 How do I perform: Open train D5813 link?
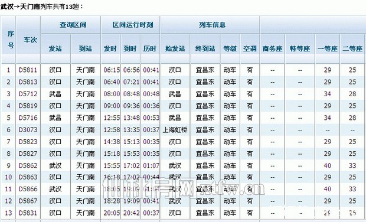click(28, 82)
